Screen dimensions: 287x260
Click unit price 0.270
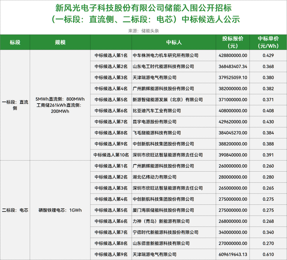click(x=268, y=243)
